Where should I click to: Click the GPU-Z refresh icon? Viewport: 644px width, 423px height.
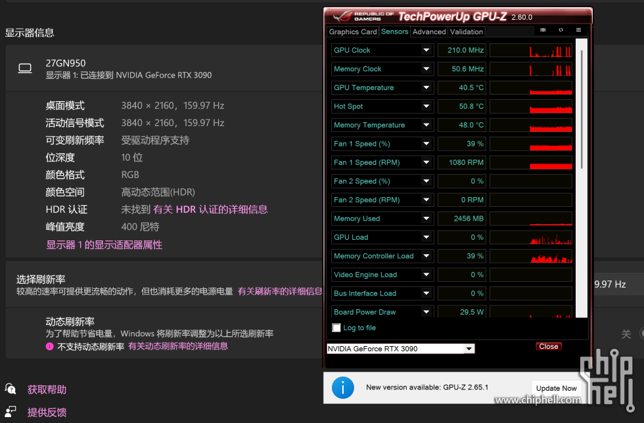pos(561,30)
